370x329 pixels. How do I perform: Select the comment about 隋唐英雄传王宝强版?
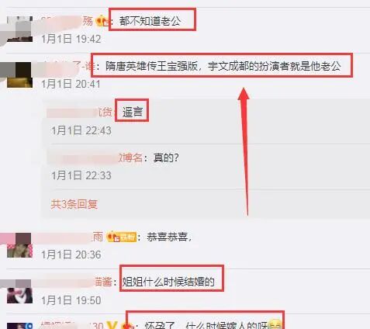click(x=223, y=66)
